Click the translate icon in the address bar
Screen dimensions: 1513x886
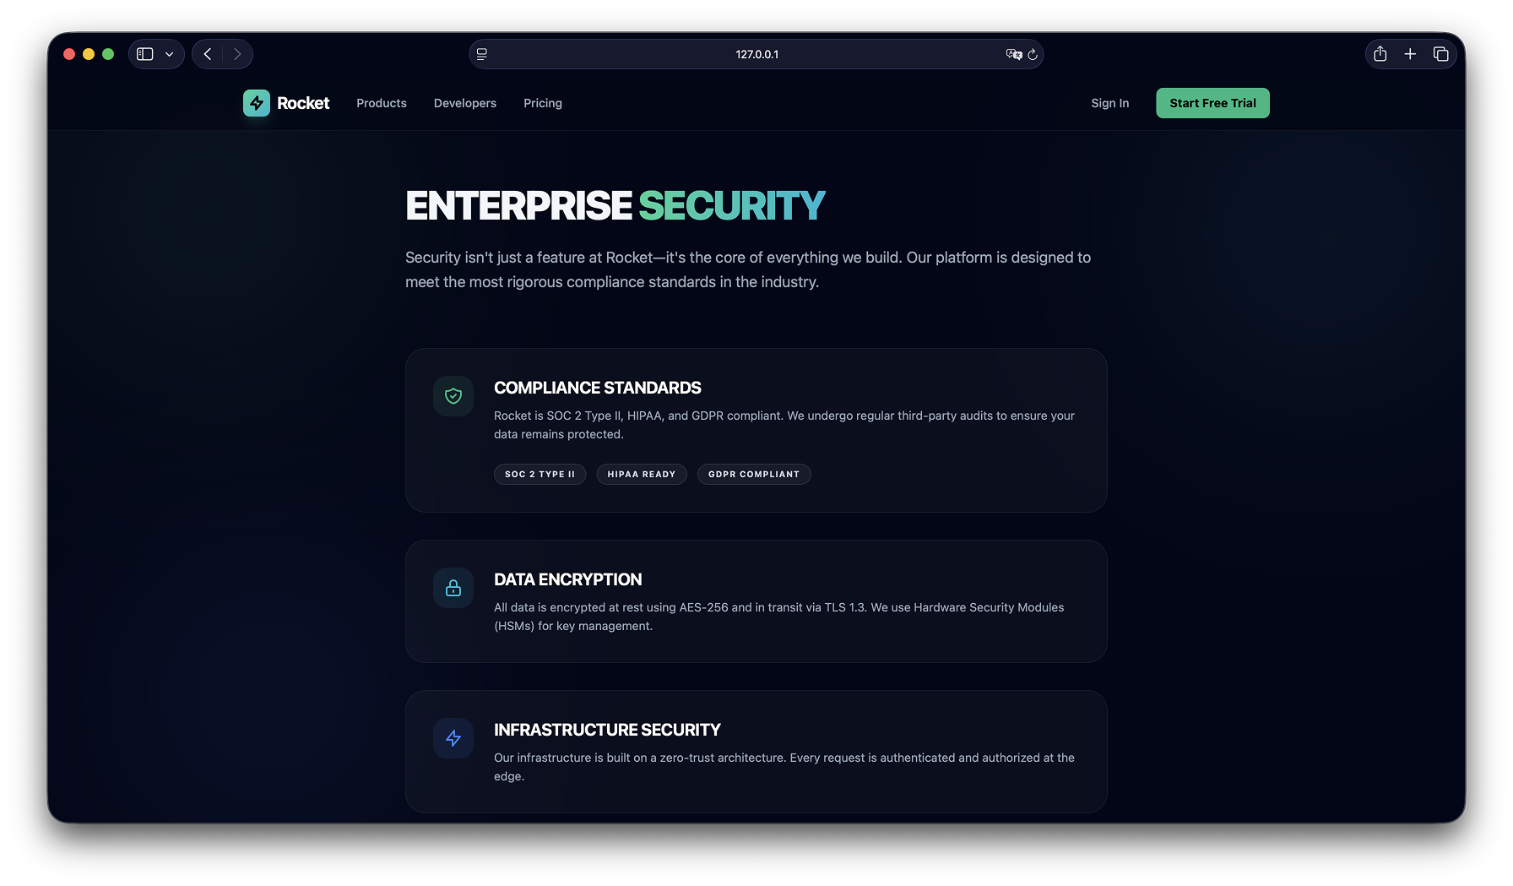tap(1014, 53)
